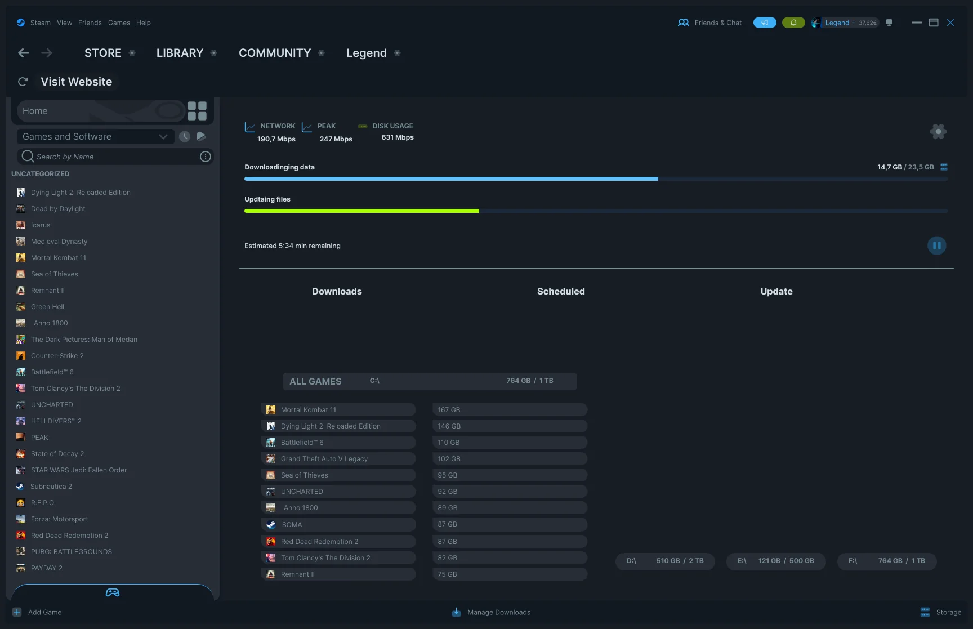
Task: Switch to the Scheduled tab
Action: click(x=561, y=291)
